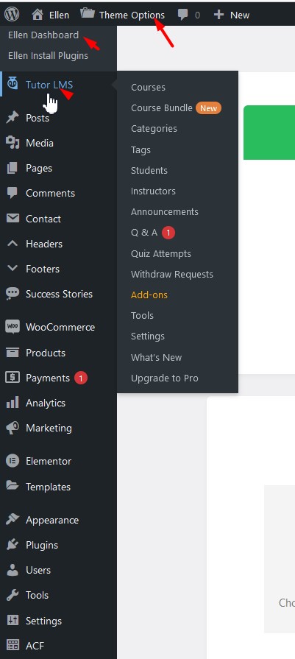The image size is (295, 659).
Task: Click the Tutor LMS owl icon
Action: [13, 84]
